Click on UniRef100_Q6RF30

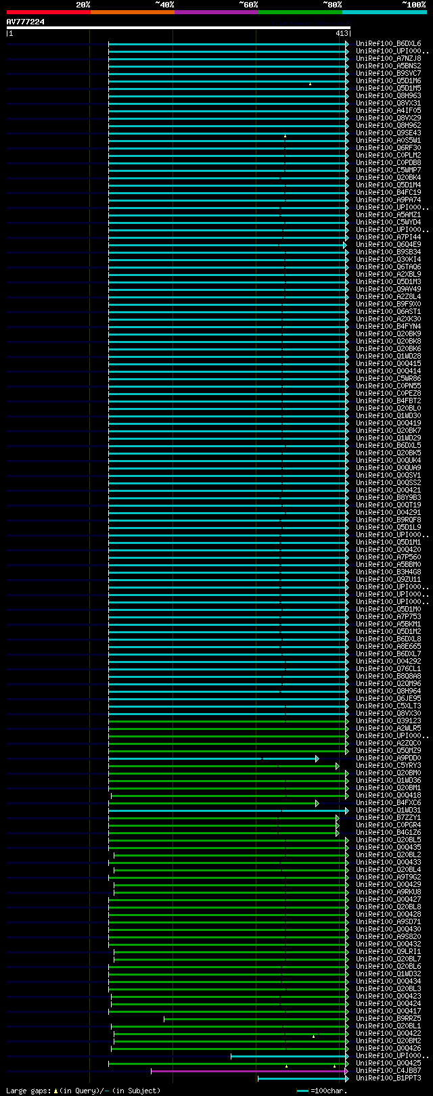(x=388, y=148)
